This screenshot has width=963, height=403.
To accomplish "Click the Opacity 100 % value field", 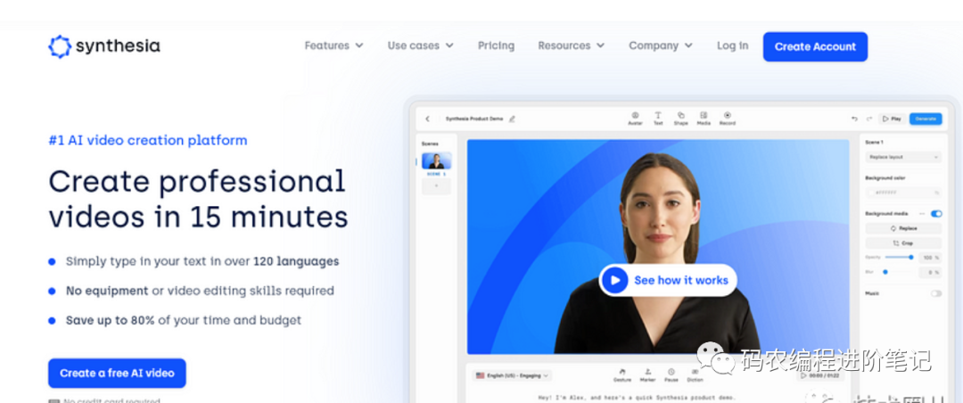I will [930, 258].
